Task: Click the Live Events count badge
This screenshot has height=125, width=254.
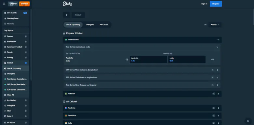Action: pyautogui.click(x=25, y=13)
